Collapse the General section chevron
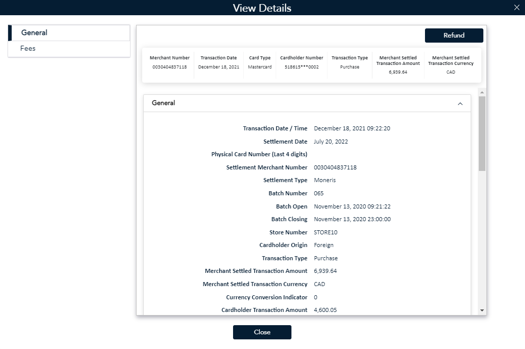 (x=460, y=103)
